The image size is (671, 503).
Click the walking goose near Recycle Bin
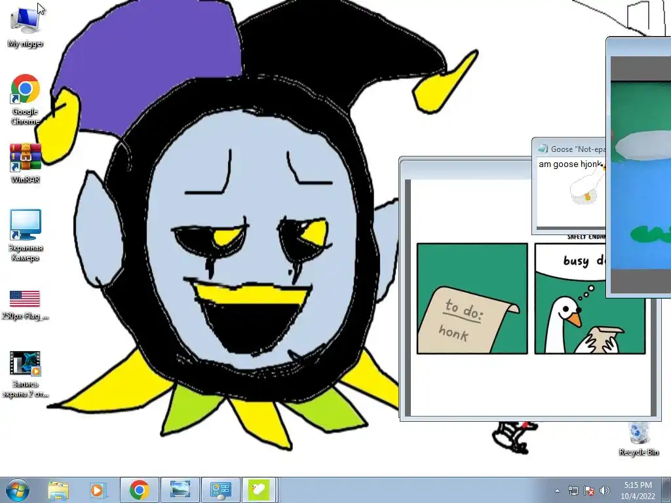pyautogui.click(x=515, y=437)
